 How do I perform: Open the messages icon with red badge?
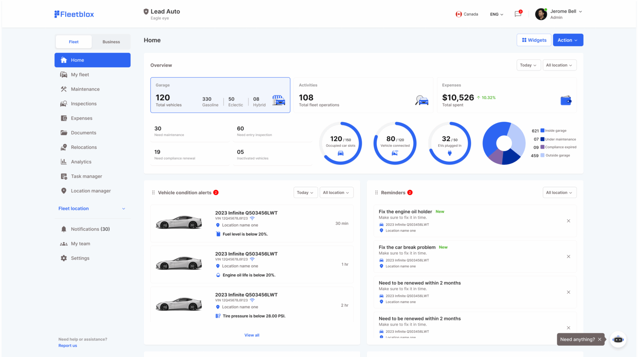(518, 14)
